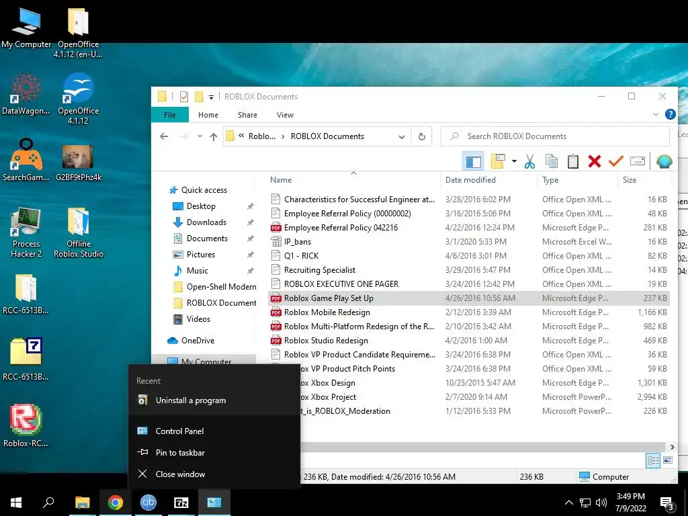Sort by the Name column header

281,180
